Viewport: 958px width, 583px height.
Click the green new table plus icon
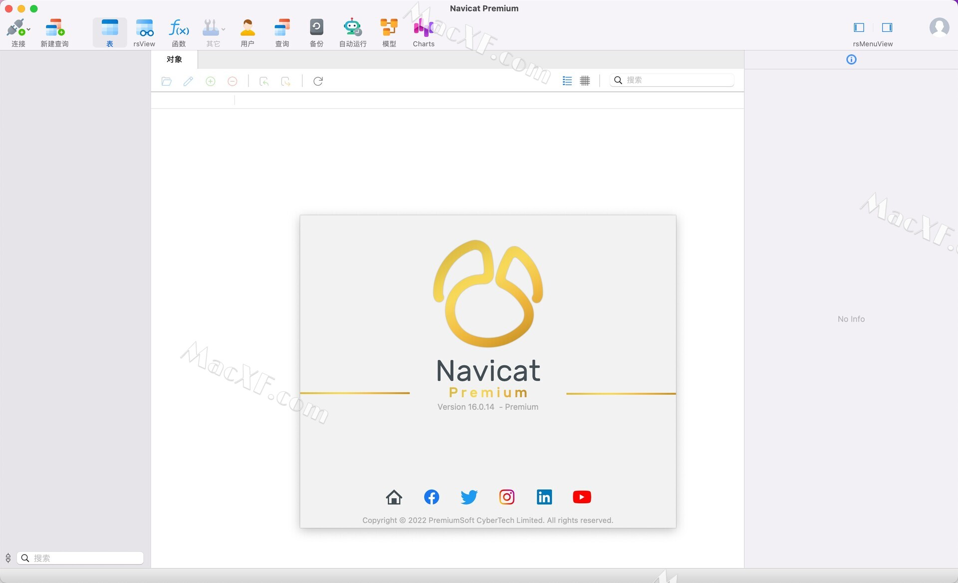211,81
